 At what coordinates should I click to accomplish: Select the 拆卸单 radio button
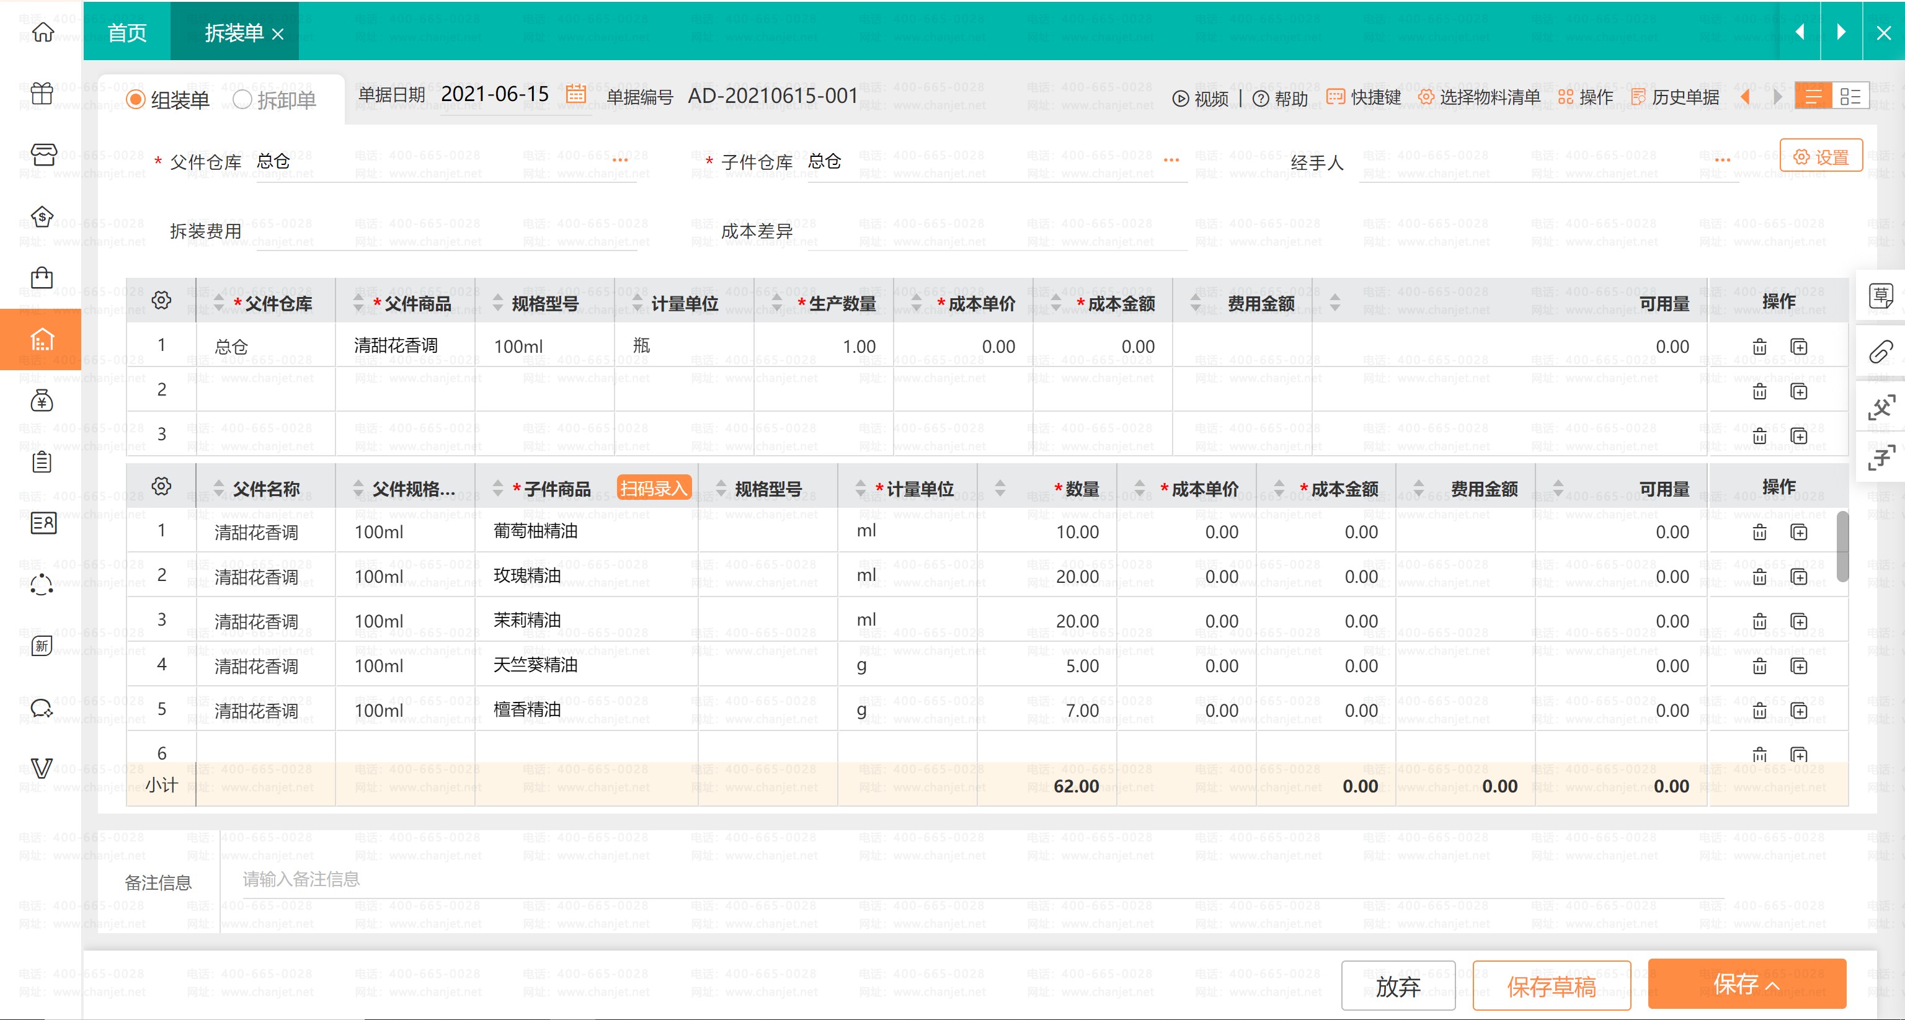(x=242, y=99)
